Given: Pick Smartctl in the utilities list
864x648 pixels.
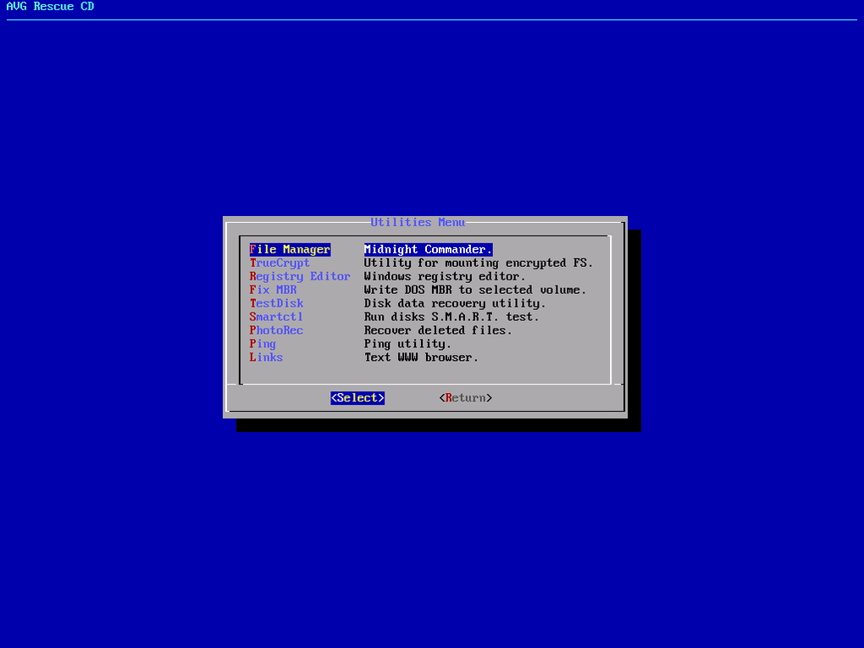Looking at the screenshot, I should pos(276,317).
